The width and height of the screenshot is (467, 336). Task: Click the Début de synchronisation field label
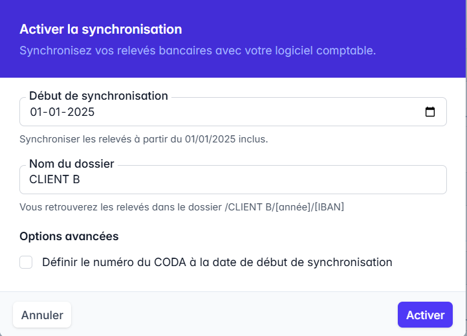(x=98, y=96)
